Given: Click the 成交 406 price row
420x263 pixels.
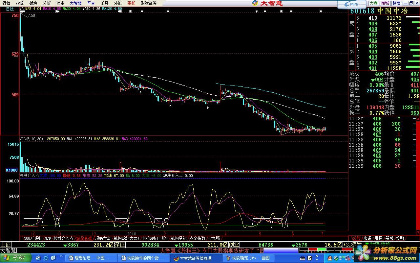Looking at the screenshot, I should coord(367,74).
